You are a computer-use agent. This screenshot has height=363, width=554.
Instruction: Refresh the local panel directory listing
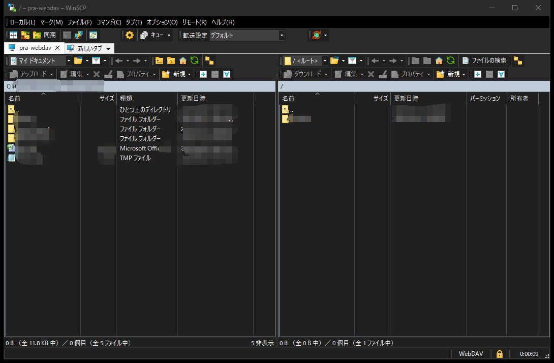[x=194, y=60]
